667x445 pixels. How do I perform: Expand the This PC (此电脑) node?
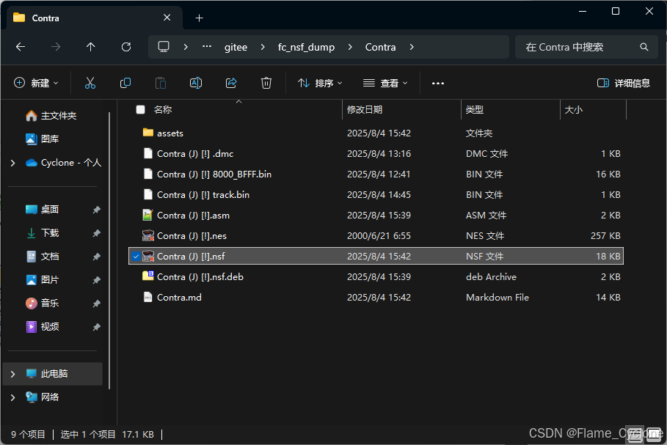12,374
